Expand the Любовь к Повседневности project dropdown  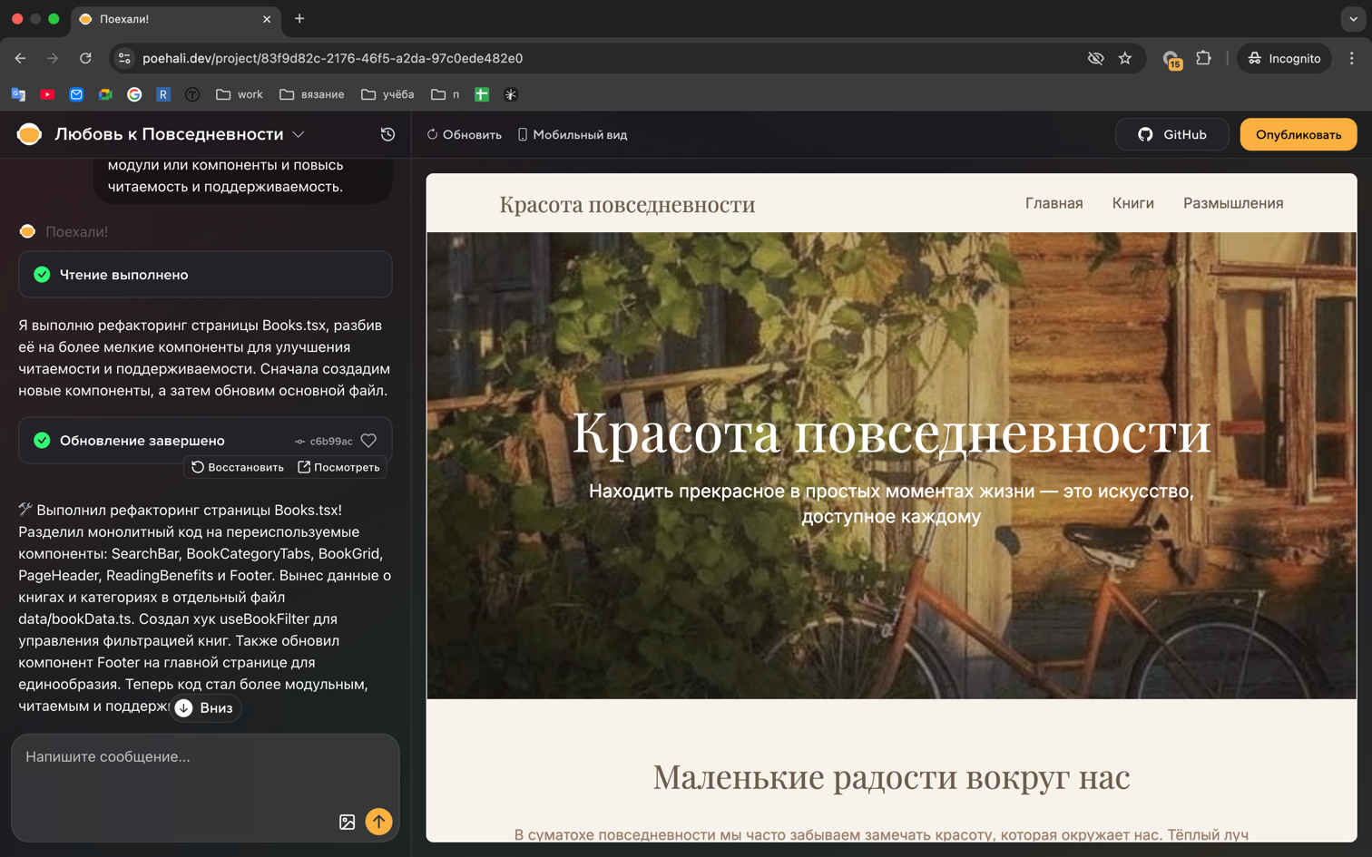pos(297,133)
